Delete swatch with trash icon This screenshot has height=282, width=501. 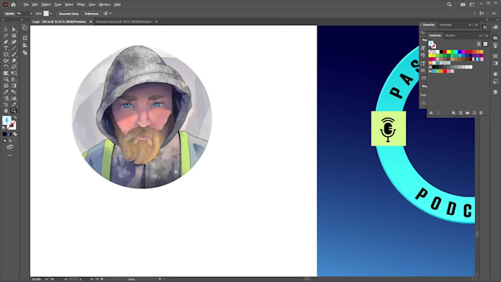click(x=481, y=113)
